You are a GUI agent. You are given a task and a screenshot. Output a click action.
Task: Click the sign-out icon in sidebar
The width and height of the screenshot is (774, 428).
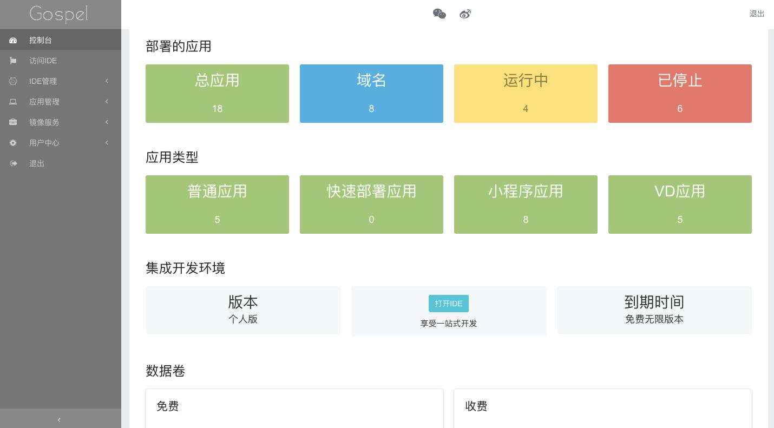(13, 163)
